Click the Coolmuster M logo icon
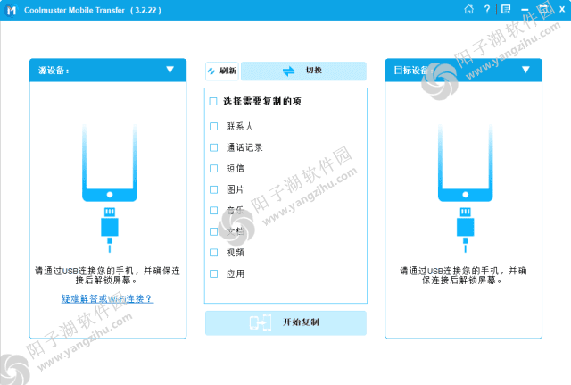571x385 pixels. point(12,10)
